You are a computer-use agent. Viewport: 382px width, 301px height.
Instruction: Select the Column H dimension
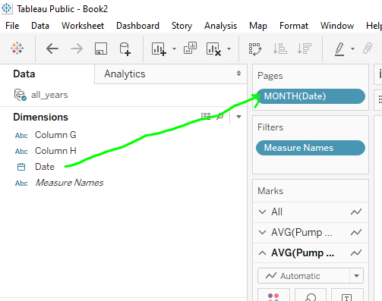(55, 151)
